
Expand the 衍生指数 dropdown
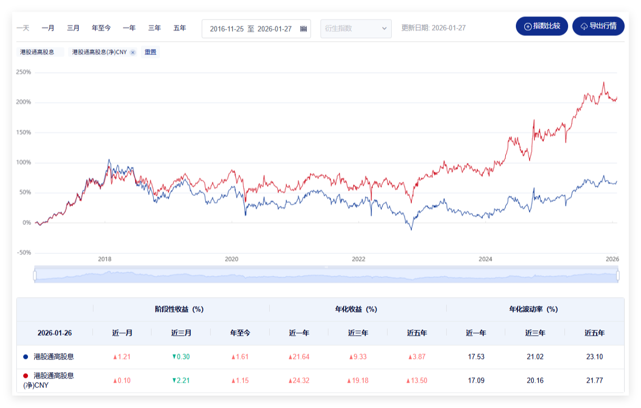pos(356,29)
